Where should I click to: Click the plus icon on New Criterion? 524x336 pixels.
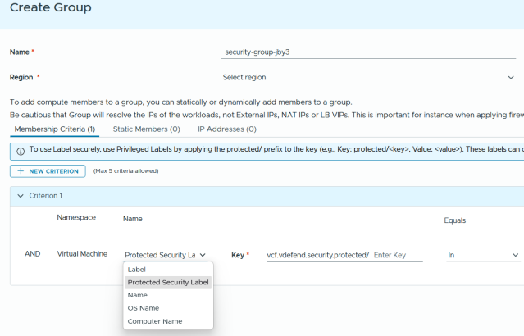[x=21, y=171]
